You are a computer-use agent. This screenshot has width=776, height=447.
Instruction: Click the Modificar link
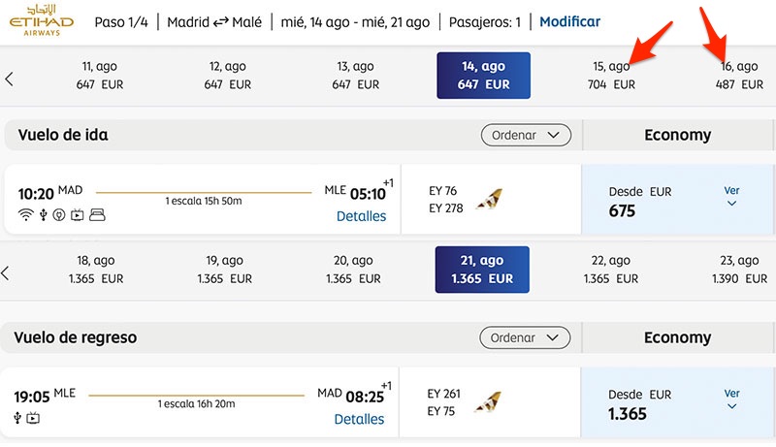(569, 21)
